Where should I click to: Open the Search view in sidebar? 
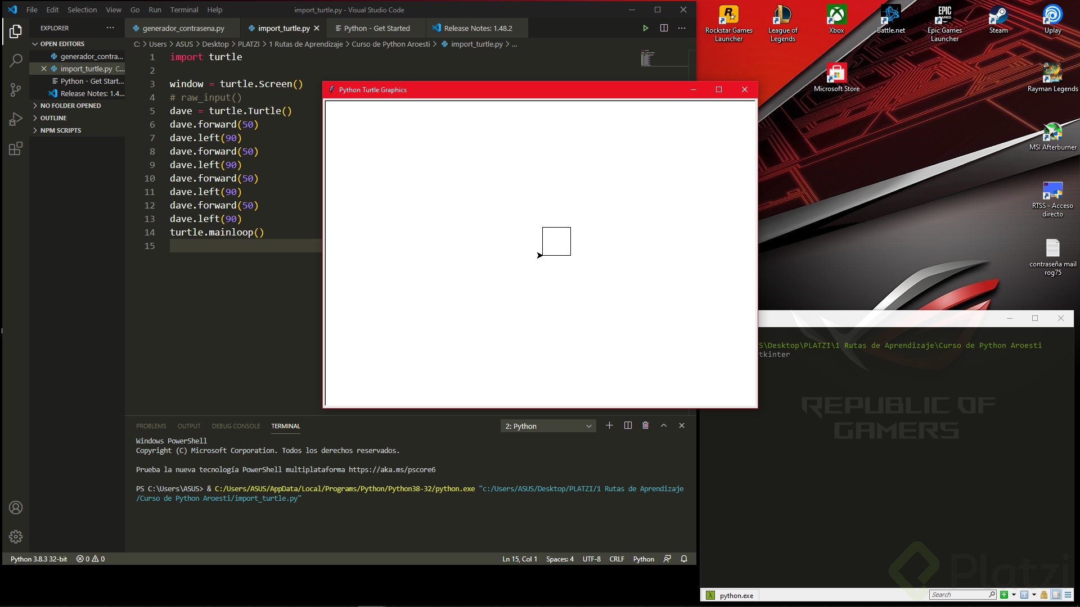pyautogui.click(x=15, y=61)
